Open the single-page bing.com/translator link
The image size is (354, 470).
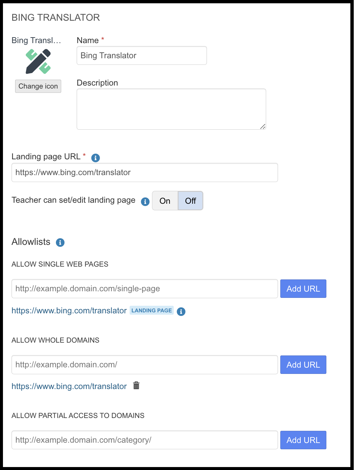pos(69,311)
